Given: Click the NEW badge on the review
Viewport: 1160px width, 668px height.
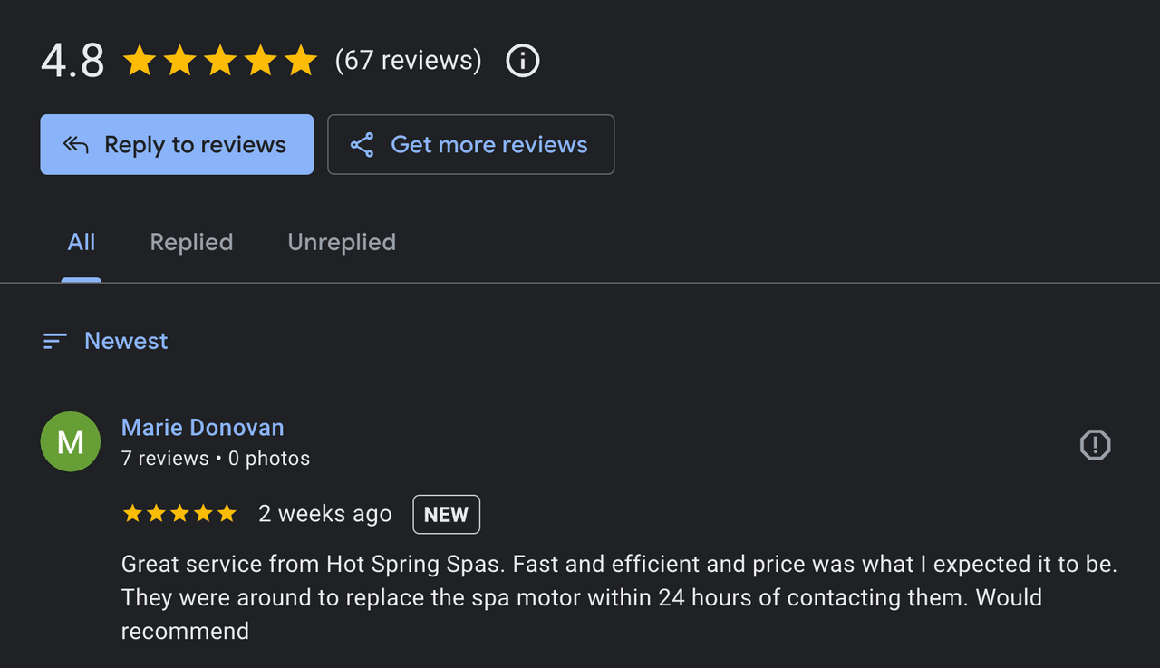Looking at the screenshot, I should point(446,515).
